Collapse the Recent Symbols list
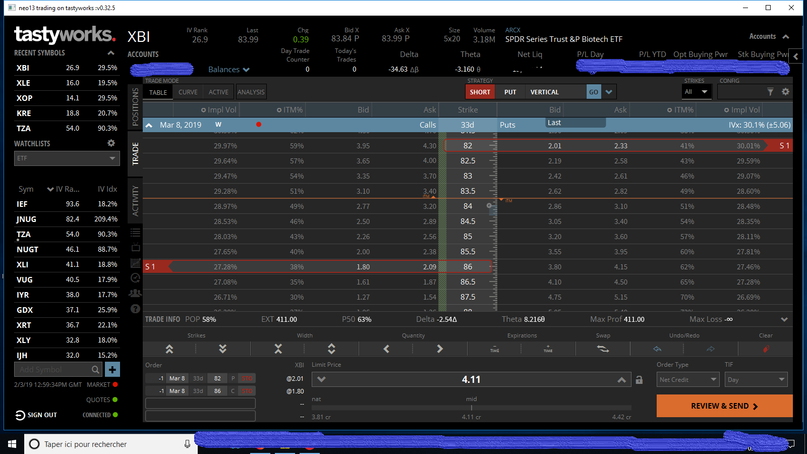This screenshot has width=807, height=454. tap(111, 53)
